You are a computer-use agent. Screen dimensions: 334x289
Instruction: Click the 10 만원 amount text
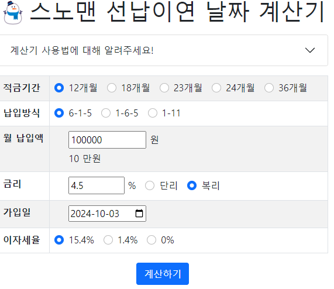pos(85,159)
